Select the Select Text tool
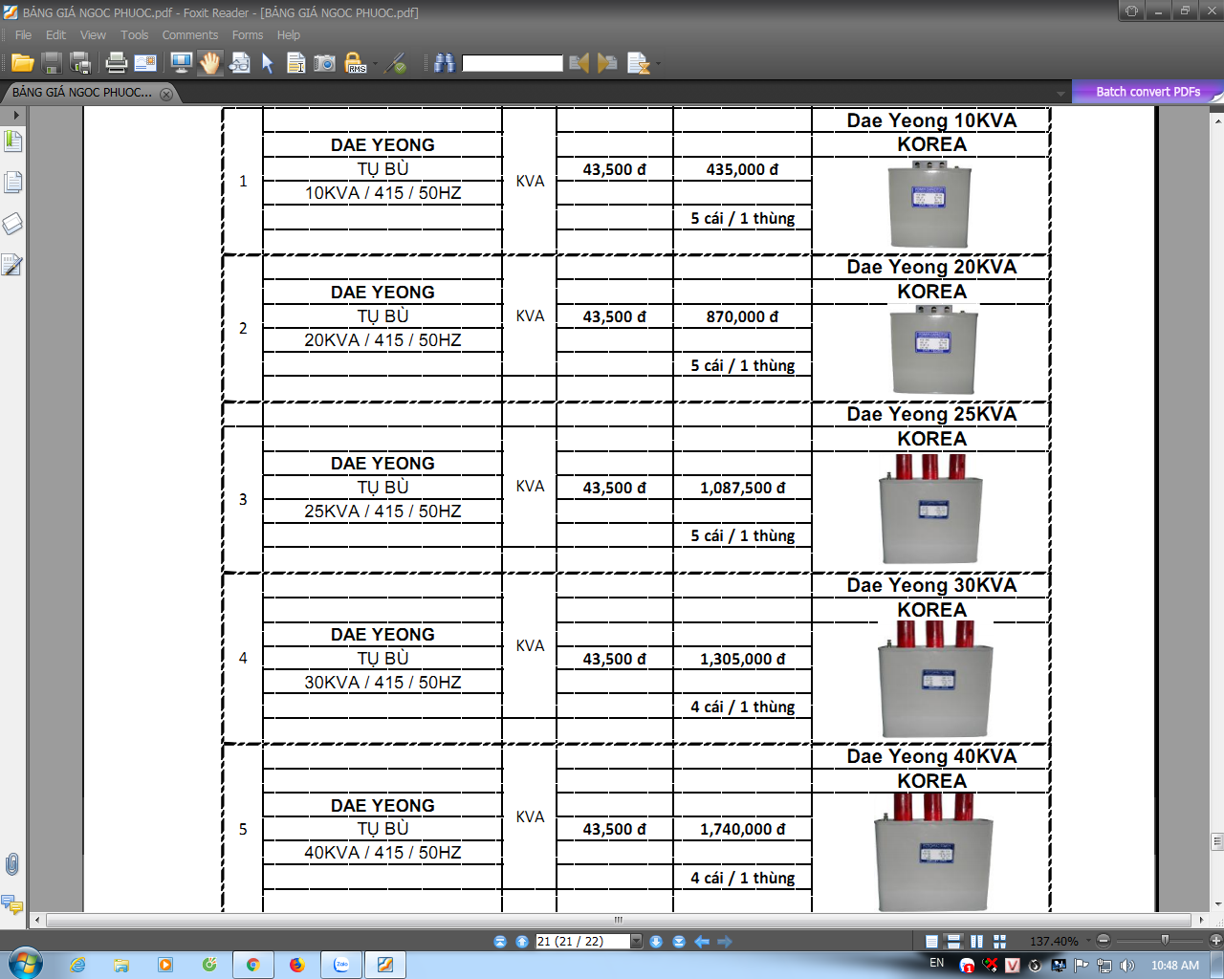Image resolution: width=1224 pixels, height=979 pixels. pyautogui.click(x=295, y=63)
